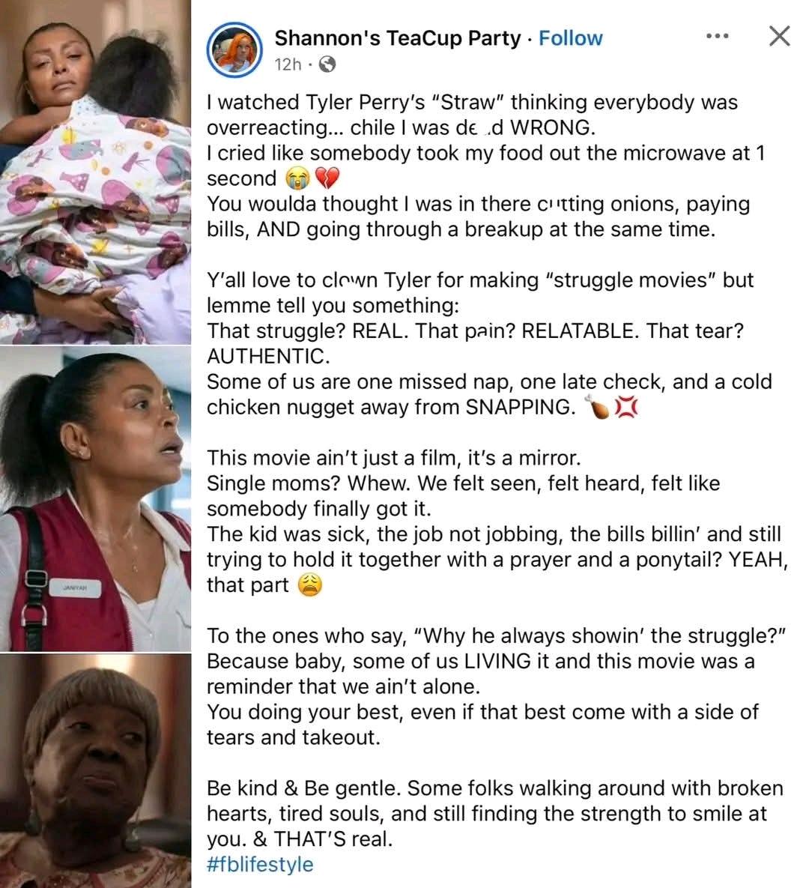Click the 12h post timestamp

pyautogui.click(x=288, y=64)
